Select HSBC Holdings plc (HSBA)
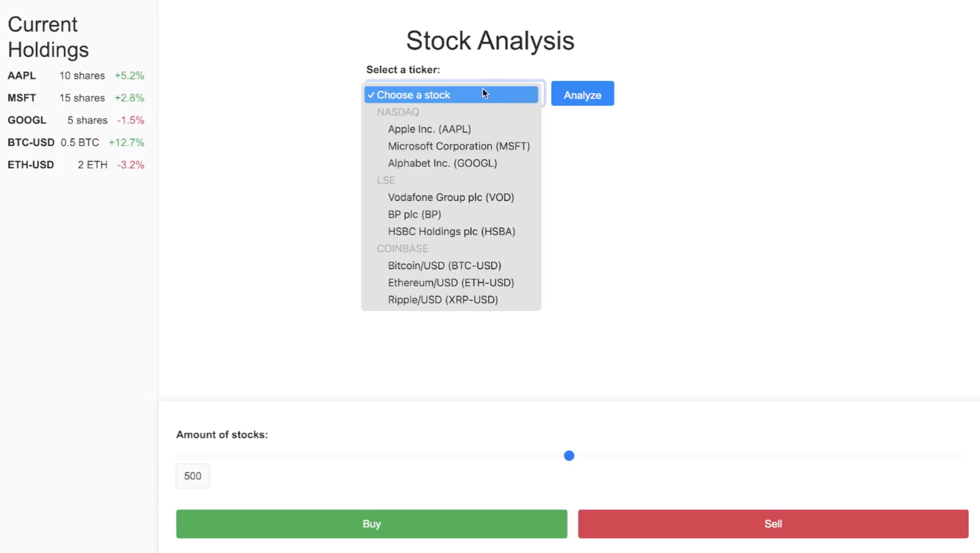The image size is (980, 553). pyautogui.click(x=451, y=232)
